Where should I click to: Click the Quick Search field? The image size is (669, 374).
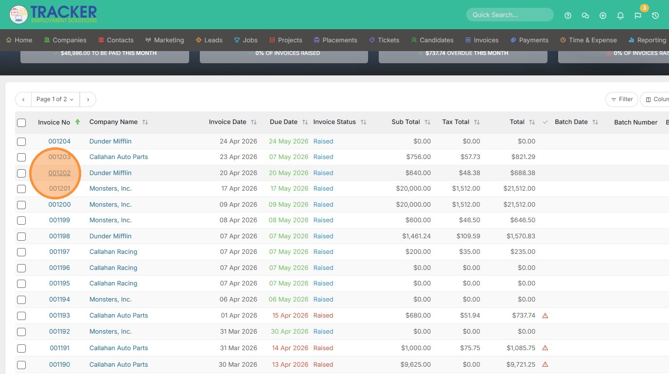click(509, 15)
